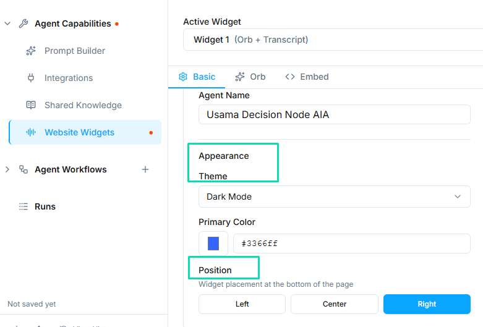Screen dimensions: 483x327
Task: Expand the Agent Workflows section
Action: 7,169
